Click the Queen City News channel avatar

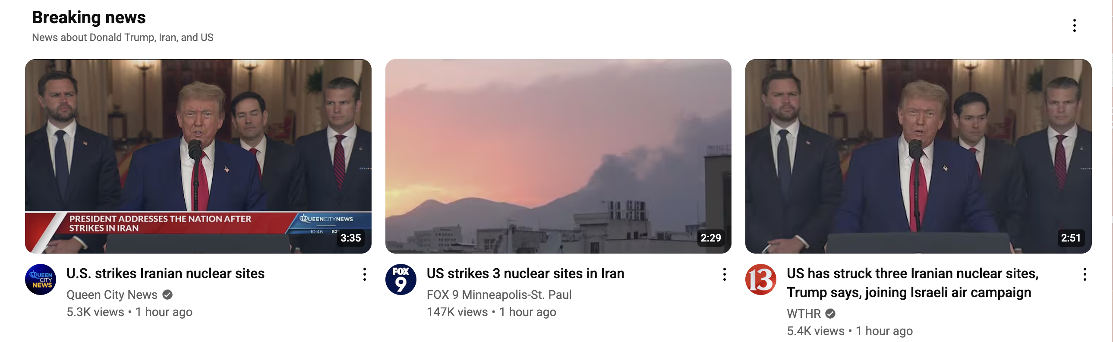coord(41,279)
